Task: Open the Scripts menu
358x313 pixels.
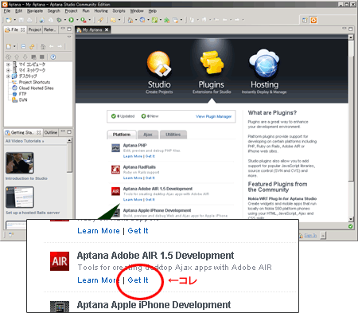Action: (x=119, y=11)
